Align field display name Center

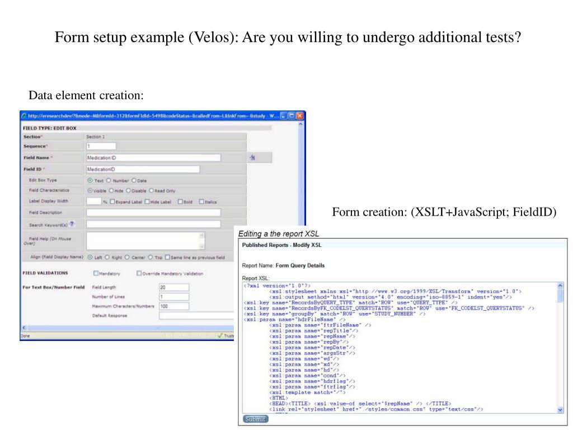tap(127, 257)
